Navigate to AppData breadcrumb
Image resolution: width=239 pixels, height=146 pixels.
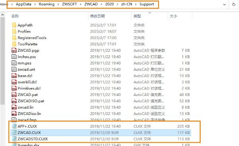24,4
